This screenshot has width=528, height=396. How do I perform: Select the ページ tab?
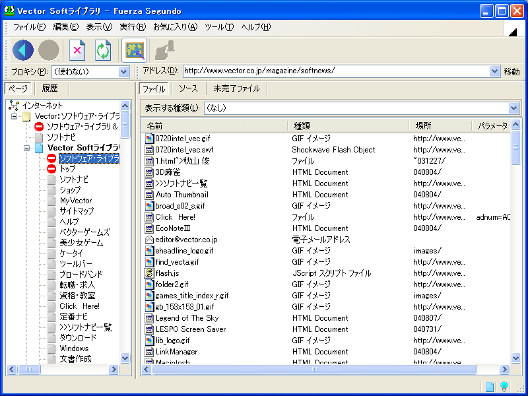[18, 88]
